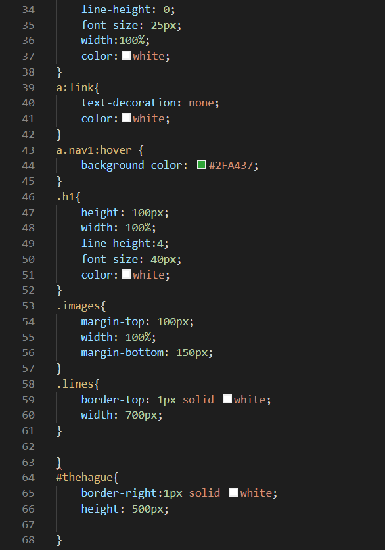
Task: Click white swatch in border-top rule
Action: click(227, 399)
